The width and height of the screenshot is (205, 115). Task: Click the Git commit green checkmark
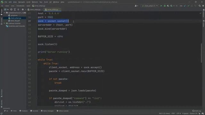pyautogui.click(x=188, y=6)
